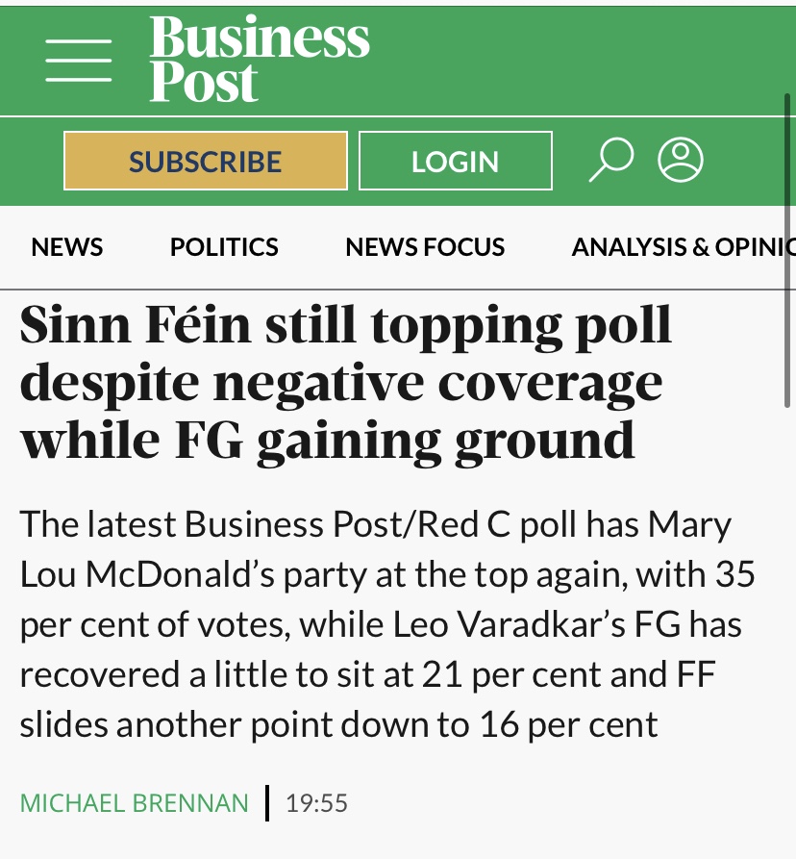
Task: Switch to the Politics tab
Action: pyautogui.click(x=224, y=247)
